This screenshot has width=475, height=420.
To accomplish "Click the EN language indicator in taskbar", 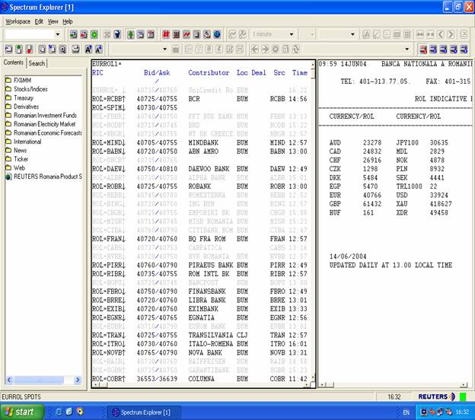I will [406, 412].
